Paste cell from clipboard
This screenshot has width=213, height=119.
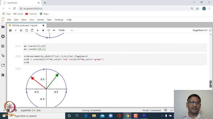(x=32, y=30)
